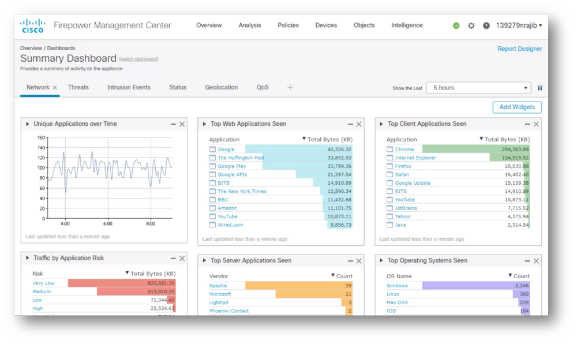This screenshot has width=577, height=344.
Task: Click the Medium risk red bar
Action: 136,291
